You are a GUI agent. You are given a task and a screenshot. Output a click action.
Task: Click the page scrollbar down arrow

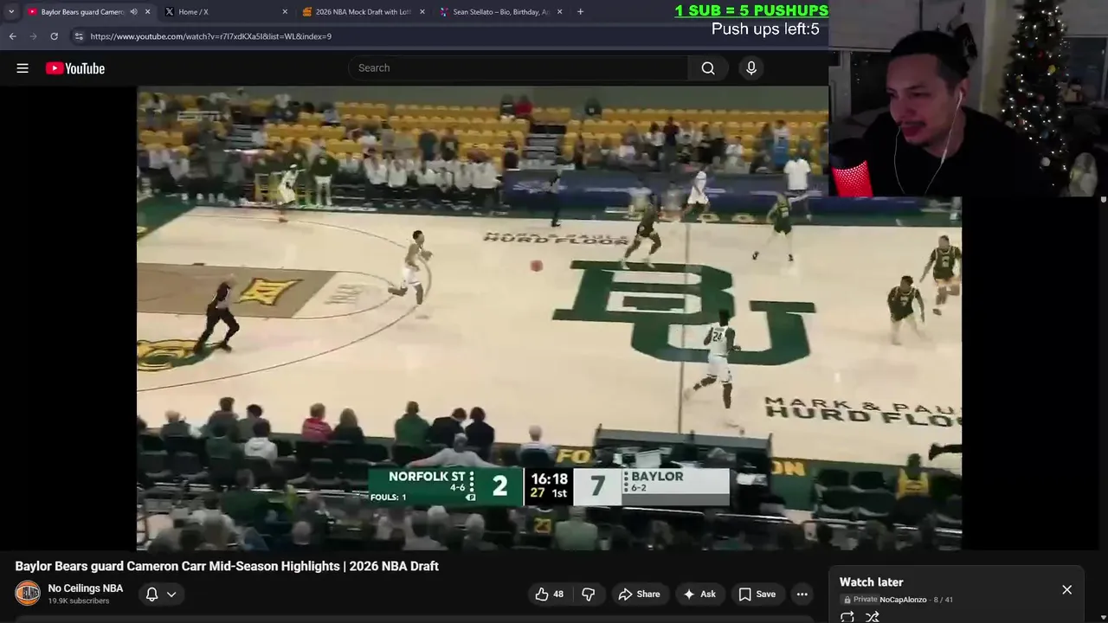tap(1103, 618)
